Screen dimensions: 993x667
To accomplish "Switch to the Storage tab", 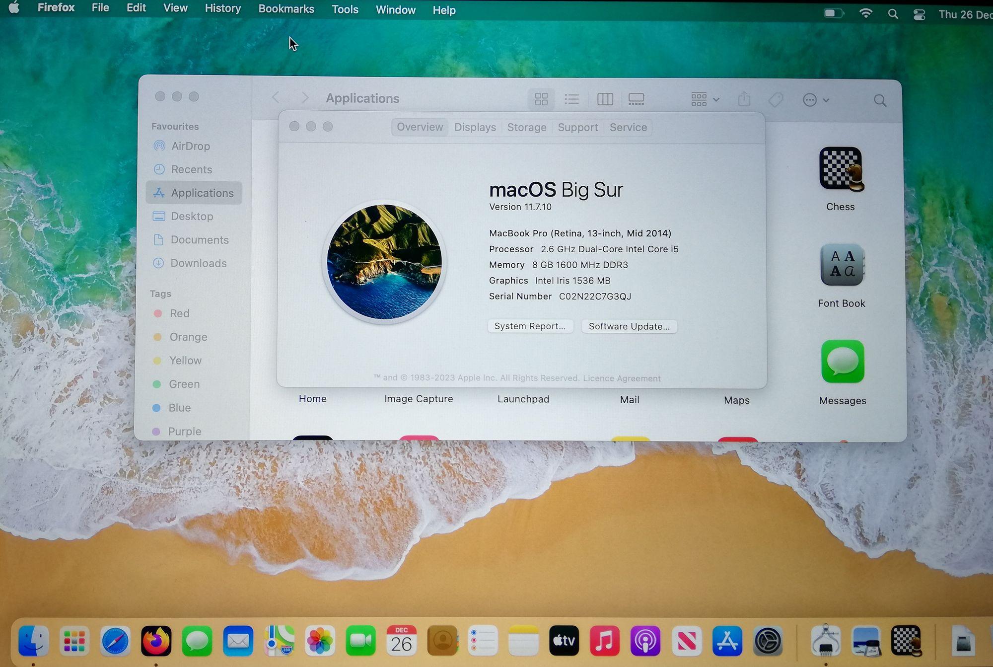I will (527, 127).
